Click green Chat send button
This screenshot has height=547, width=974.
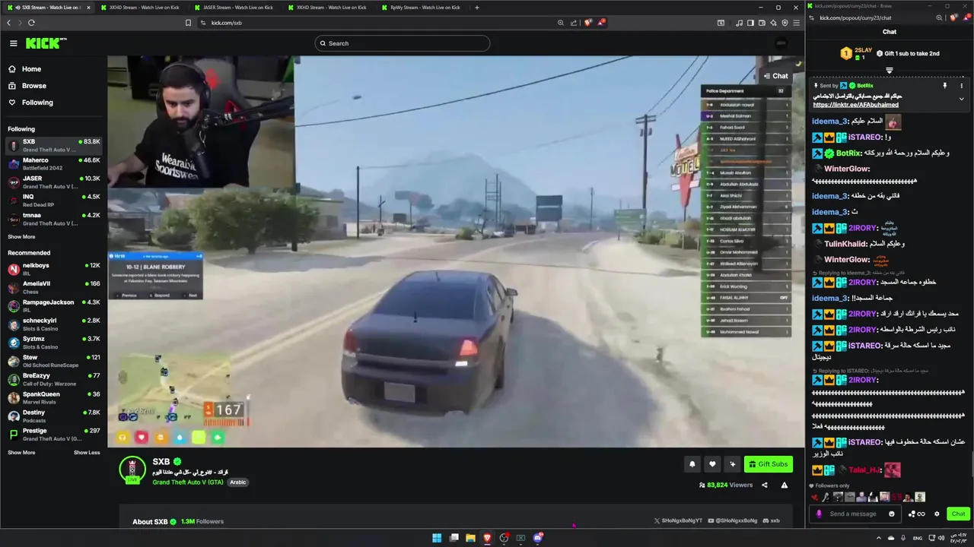tap(958, 514)
